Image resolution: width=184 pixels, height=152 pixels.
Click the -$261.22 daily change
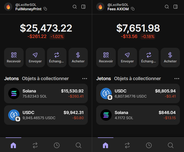[37, 36]
